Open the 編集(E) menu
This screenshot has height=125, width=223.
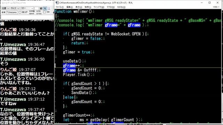pyautogui.click(x=70, y=7)
